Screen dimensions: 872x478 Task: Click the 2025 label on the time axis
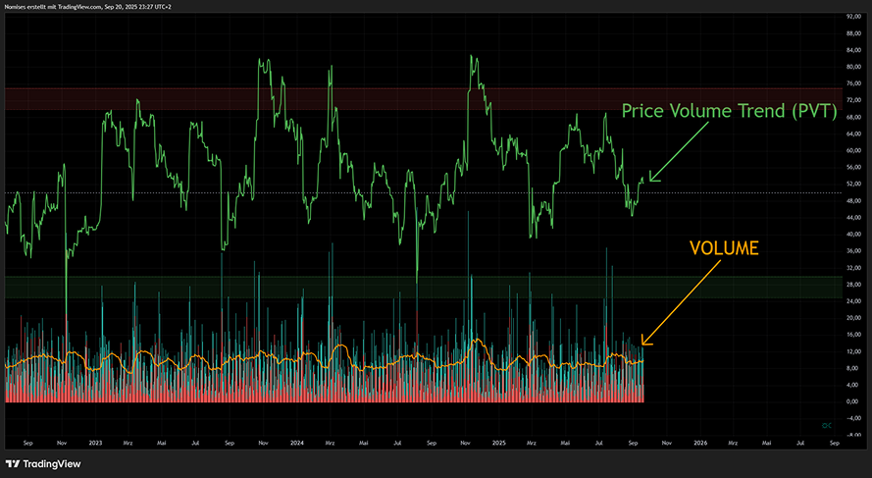498,443
